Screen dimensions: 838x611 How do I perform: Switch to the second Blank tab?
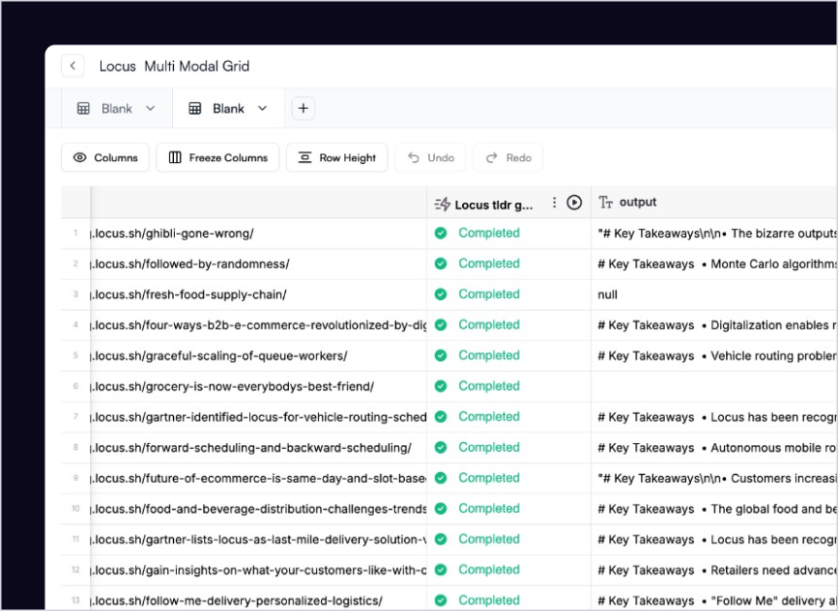click(228, 108)
